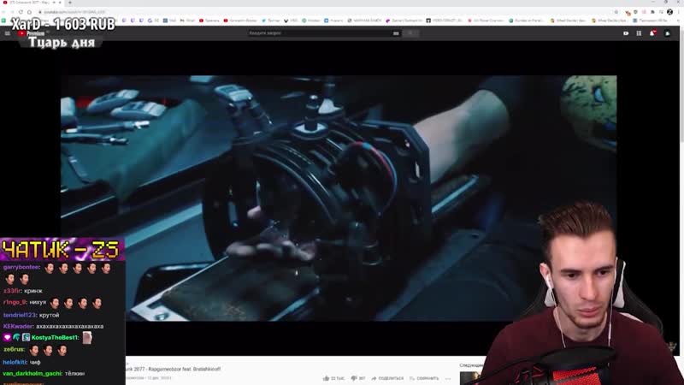Screen dimensions: 684x385
Task: Click the browser reload button
Action: tap(21, 12)
